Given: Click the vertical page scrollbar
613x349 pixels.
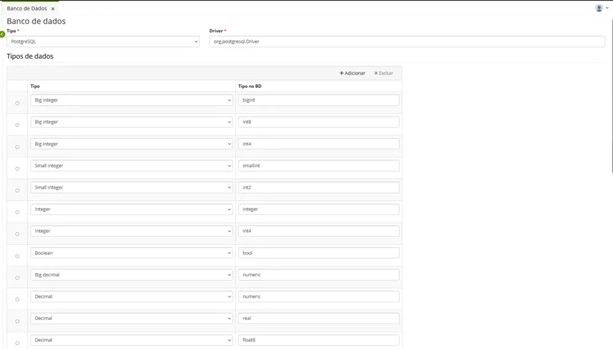Looking at the screenshot, I should click(x=612, y=95).
